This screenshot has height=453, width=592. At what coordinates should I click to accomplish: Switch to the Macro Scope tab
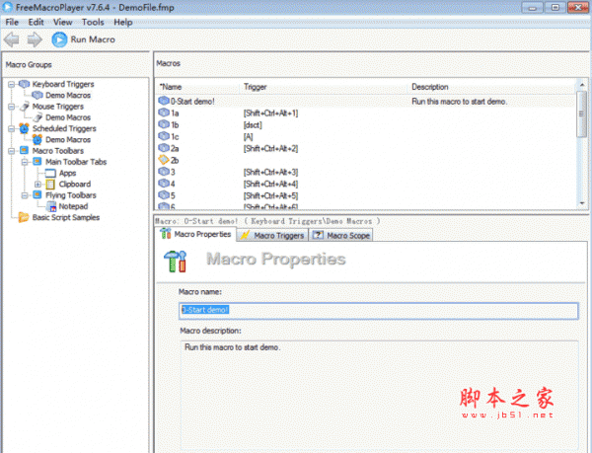click(x=341, y=235)
